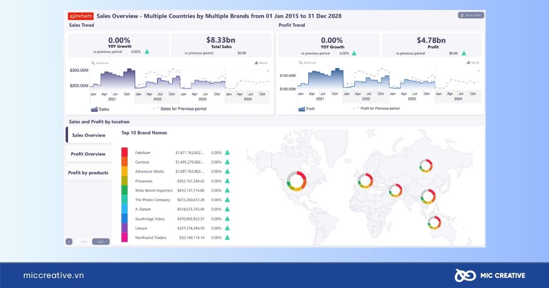Click the growth arrow for Southridge Video
Viewport: 549px width, 288px height.
click(x=227, y=219)
